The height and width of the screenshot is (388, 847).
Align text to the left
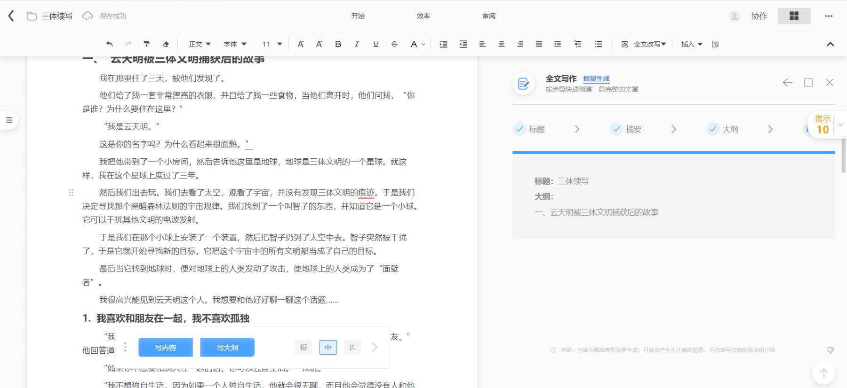point(482,44)
